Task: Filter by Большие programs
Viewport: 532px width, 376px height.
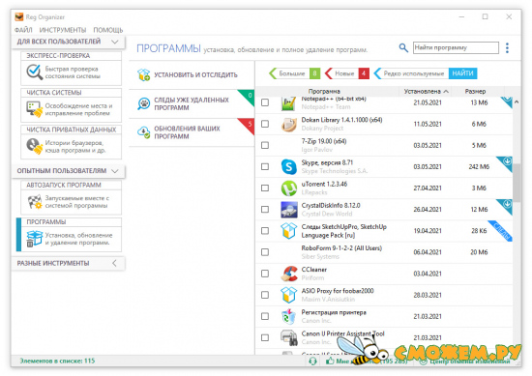Action: (x=294, y=73)
